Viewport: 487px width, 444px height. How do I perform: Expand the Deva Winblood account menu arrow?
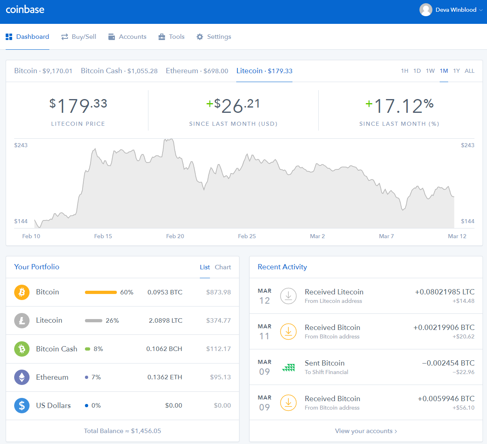(x=481, y=10)
